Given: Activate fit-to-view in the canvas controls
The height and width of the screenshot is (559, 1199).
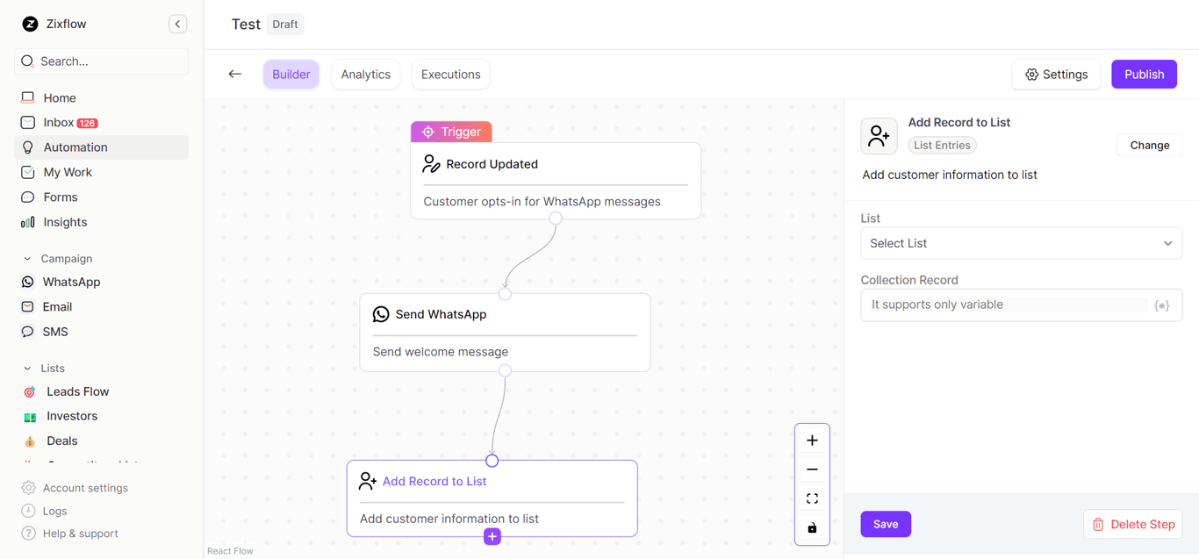Looking at the screenshot, I should click(x=812, y=498).
